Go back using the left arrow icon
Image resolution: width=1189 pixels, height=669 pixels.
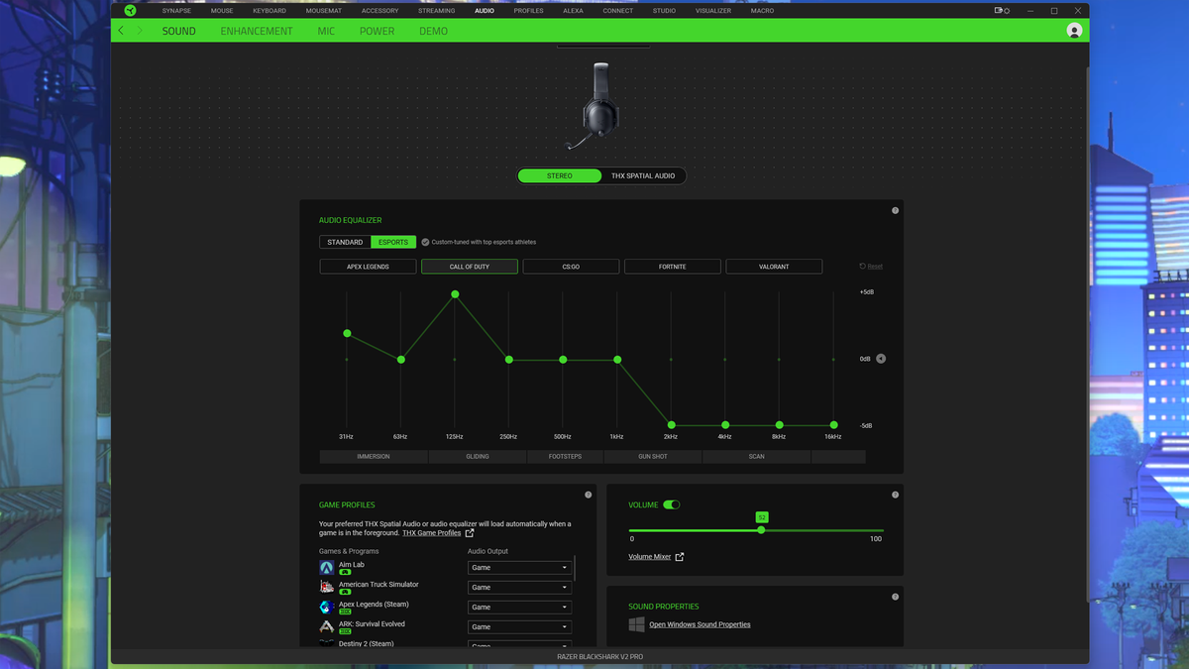point(121,31)
